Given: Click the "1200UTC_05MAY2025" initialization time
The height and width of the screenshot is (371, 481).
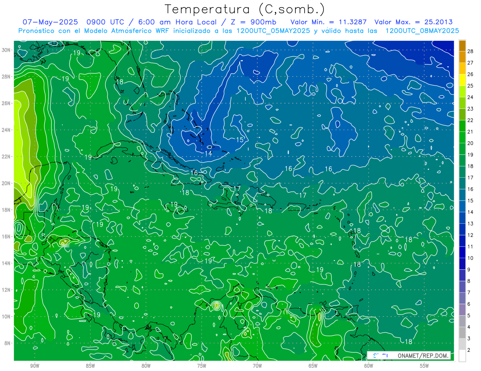Looking at the screenshot, I should [x=273, y=30].
